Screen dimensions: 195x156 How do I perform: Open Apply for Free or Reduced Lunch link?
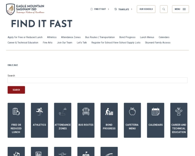click(x=25, y=37)
